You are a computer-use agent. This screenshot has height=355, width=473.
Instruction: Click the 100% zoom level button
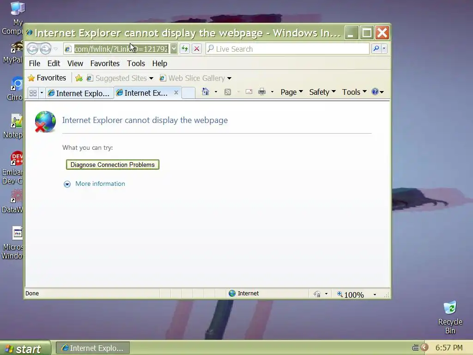point(351,294)
